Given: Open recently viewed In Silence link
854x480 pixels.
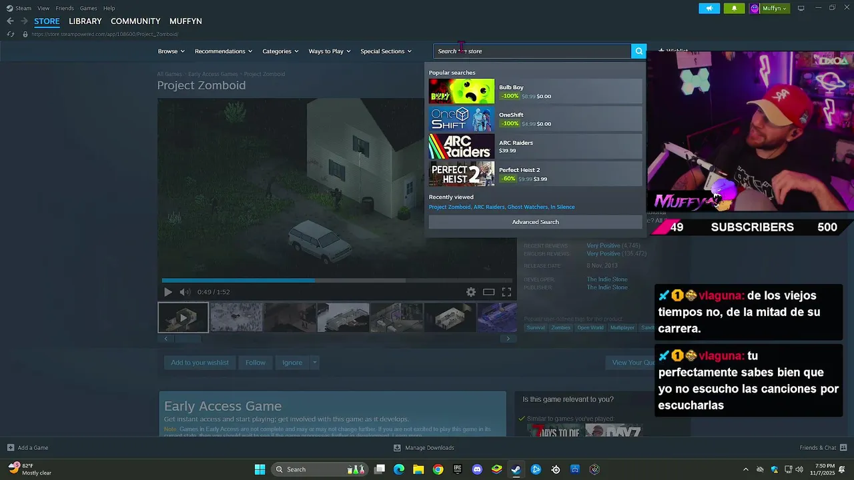Looking at the screenshot, I should pos(562,207).
